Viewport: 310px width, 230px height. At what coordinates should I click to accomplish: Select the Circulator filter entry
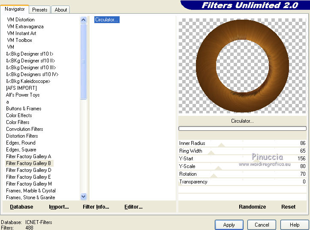coord(107,20)
